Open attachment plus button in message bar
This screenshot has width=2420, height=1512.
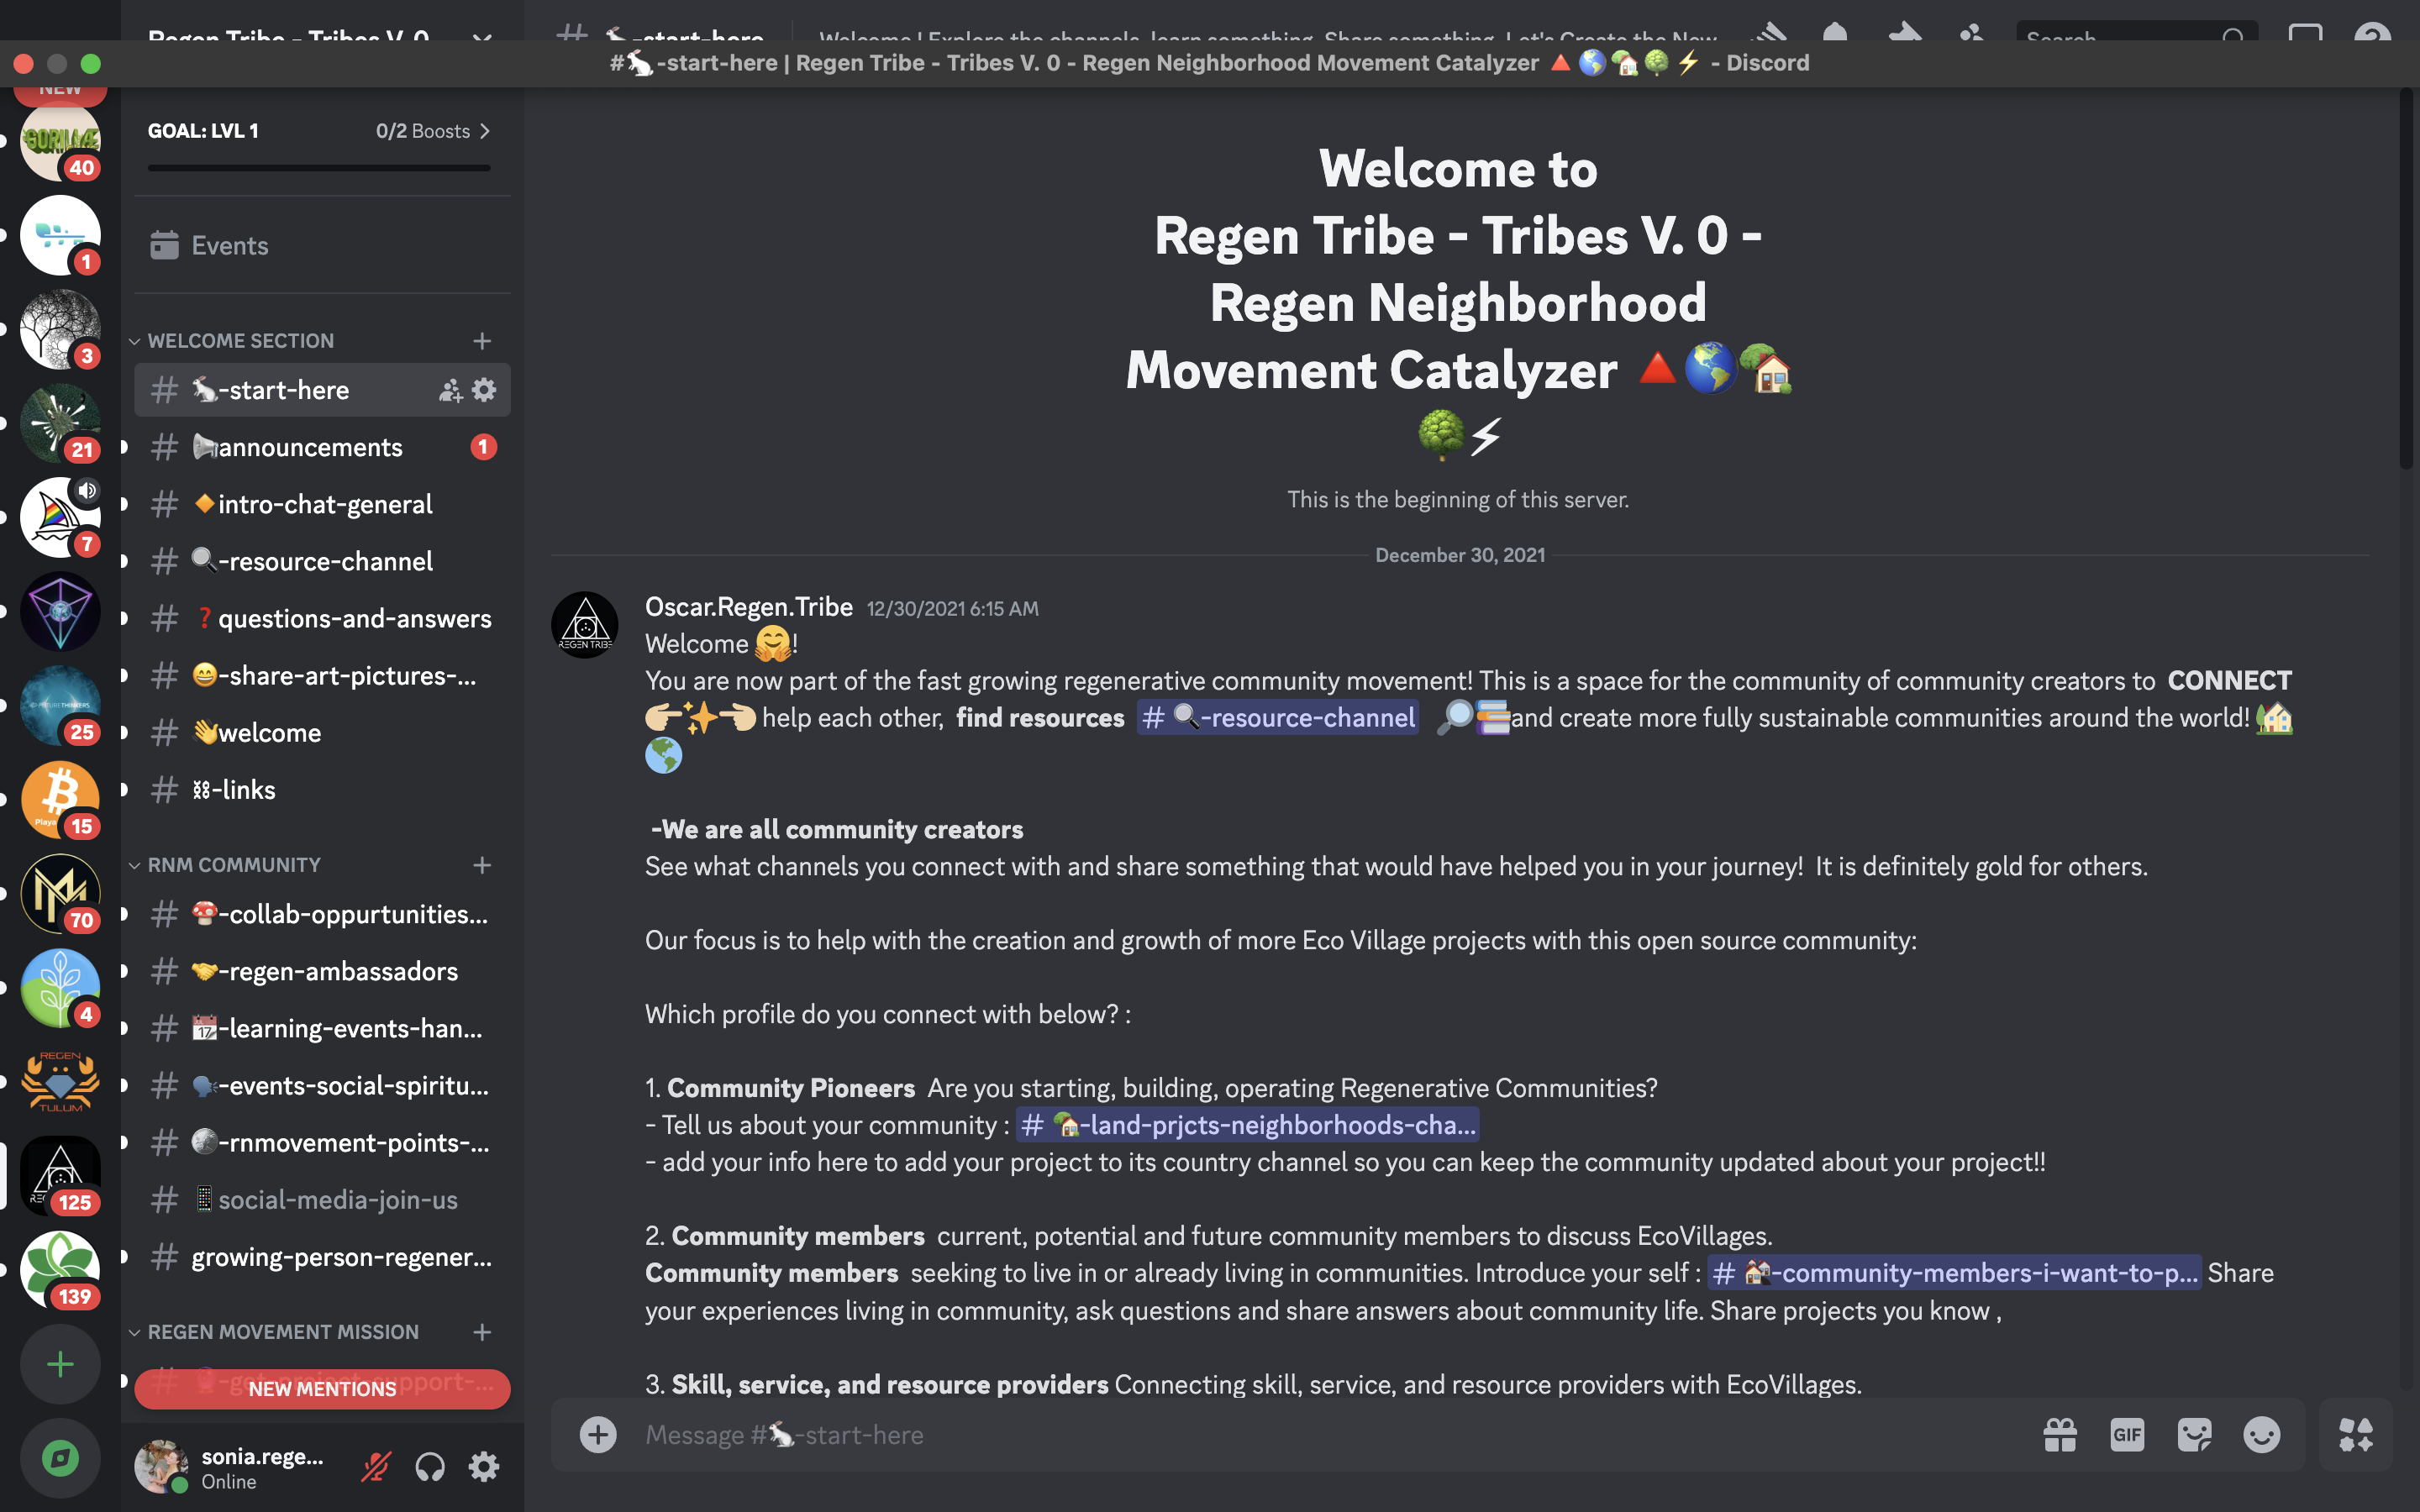pos(598,1435)
